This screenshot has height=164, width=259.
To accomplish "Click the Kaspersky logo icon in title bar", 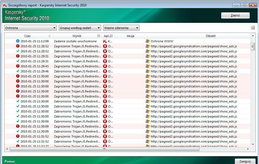I will point(5,5).
